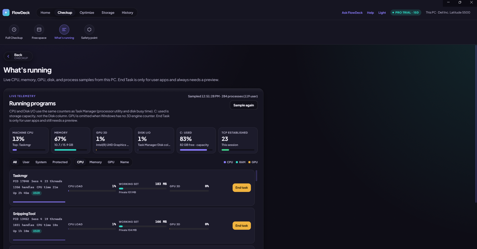Filter processes by User

pyautogui.click(x=26, y=162)
